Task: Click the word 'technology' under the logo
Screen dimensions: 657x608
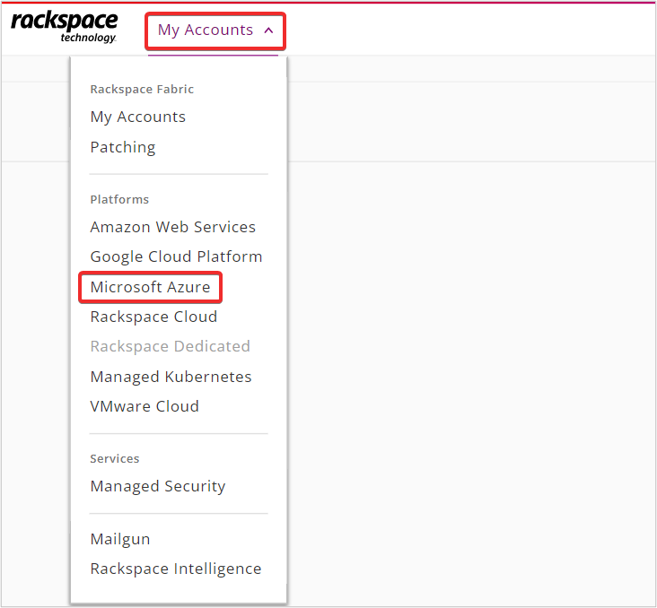Action: coord(88,38)
